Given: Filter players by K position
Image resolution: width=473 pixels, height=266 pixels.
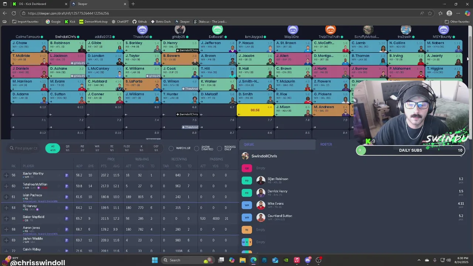Looking at the screenshot, I should [x=141, y=148].
